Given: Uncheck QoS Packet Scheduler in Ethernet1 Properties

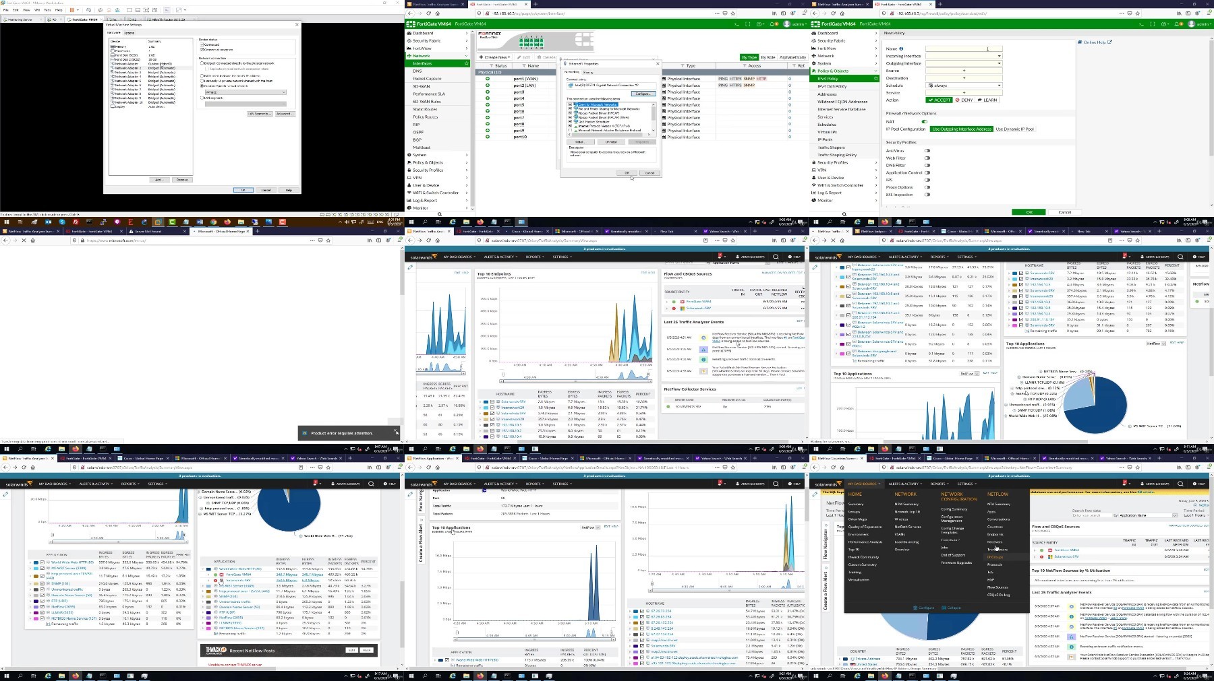Looking at the screenshot, I should [x=571, y=121].
